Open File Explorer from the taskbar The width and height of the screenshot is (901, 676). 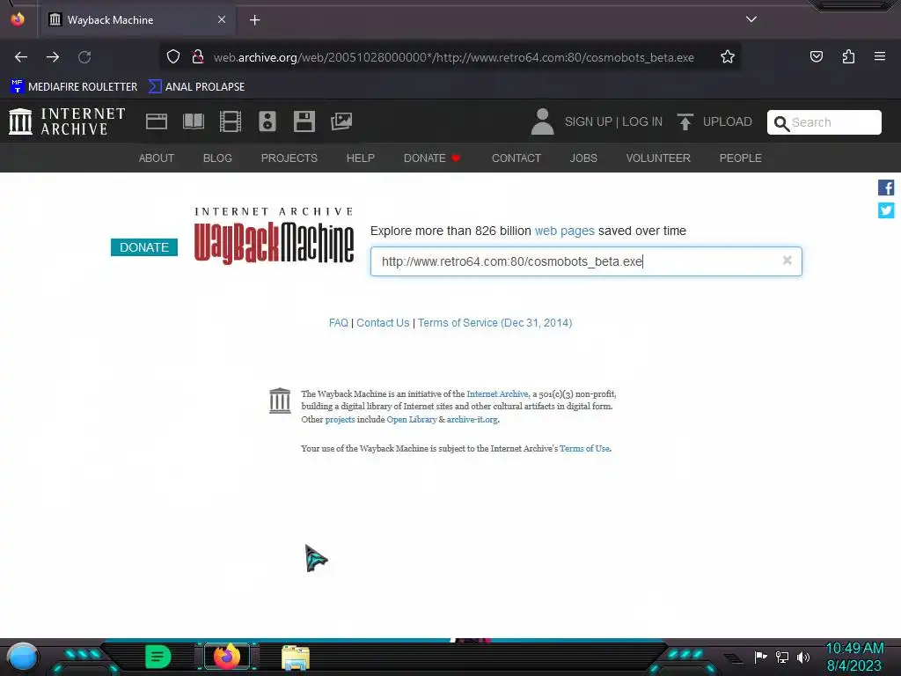(x=296, y=658)
